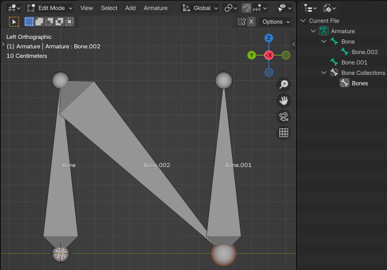Collapse the Bone Collections item
The image size is (387, 270).
324,73
